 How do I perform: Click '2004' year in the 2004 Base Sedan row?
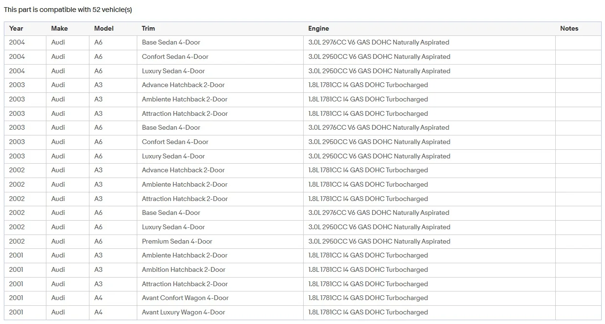click(17, 42)
